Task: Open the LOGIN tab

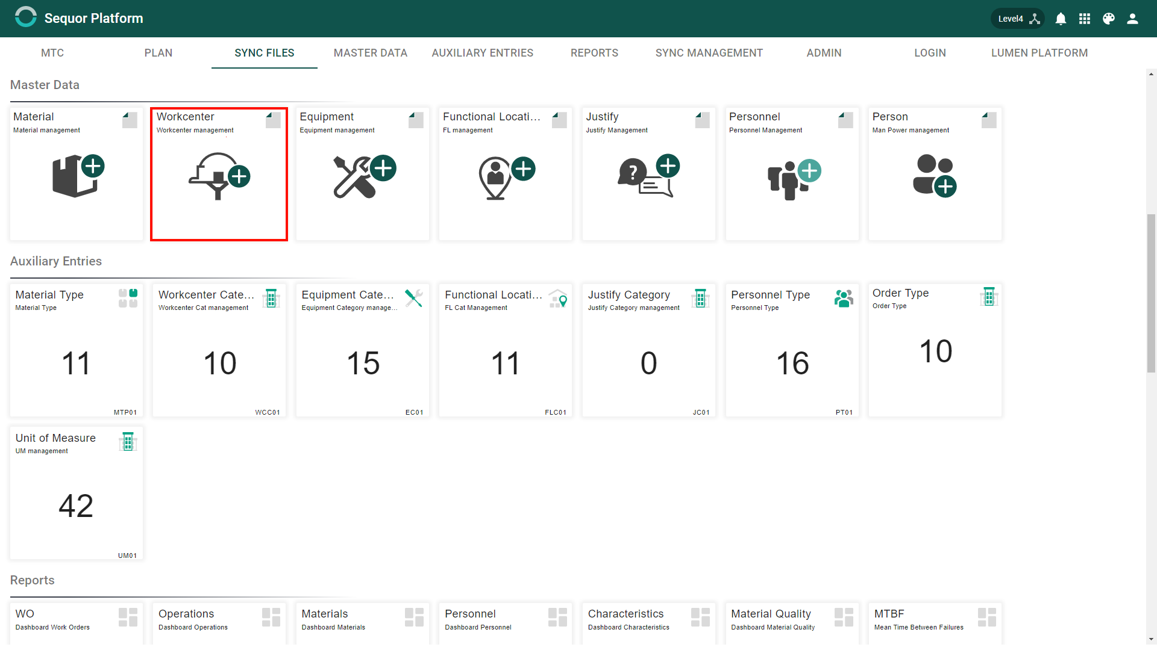Action: (x=930, y=53)
